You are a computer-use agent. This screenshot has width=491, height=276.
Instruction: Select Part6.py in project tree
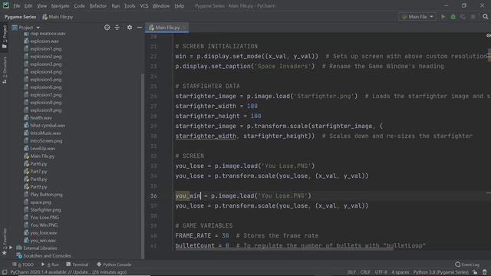pyautogui.click(x=38, y=163)
